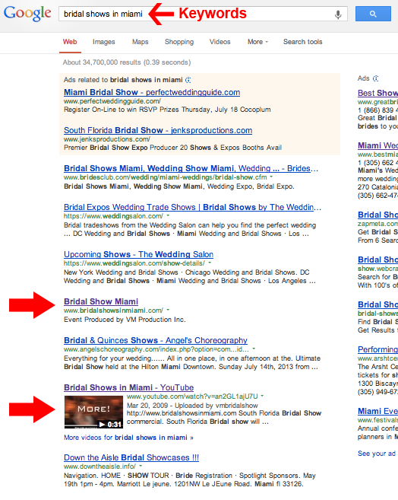The image size is (398, 500).
Task: Expand arrow beside downtheaisle.info URL
Action: click(141, 467)
